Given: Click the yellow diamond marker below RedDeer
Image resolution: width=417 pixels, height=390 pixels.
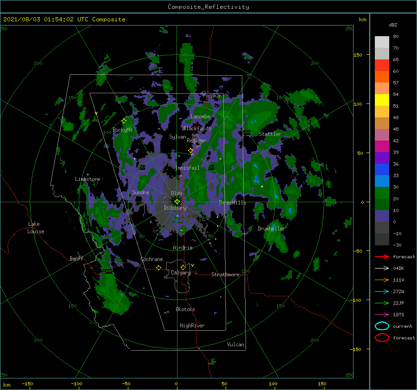Looking at the screenshot, I should click(x=191, y=151).
